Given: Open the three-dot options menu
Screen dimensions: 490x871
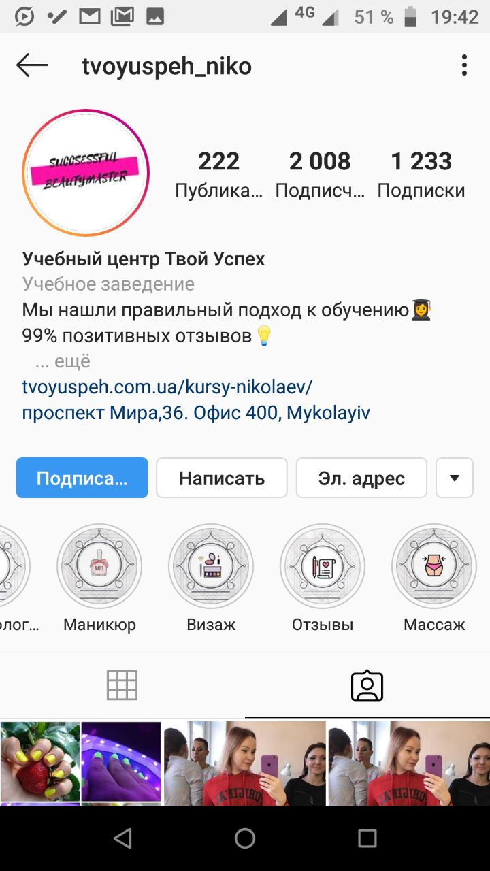Looking at the screenshot, I should [464, 66].
